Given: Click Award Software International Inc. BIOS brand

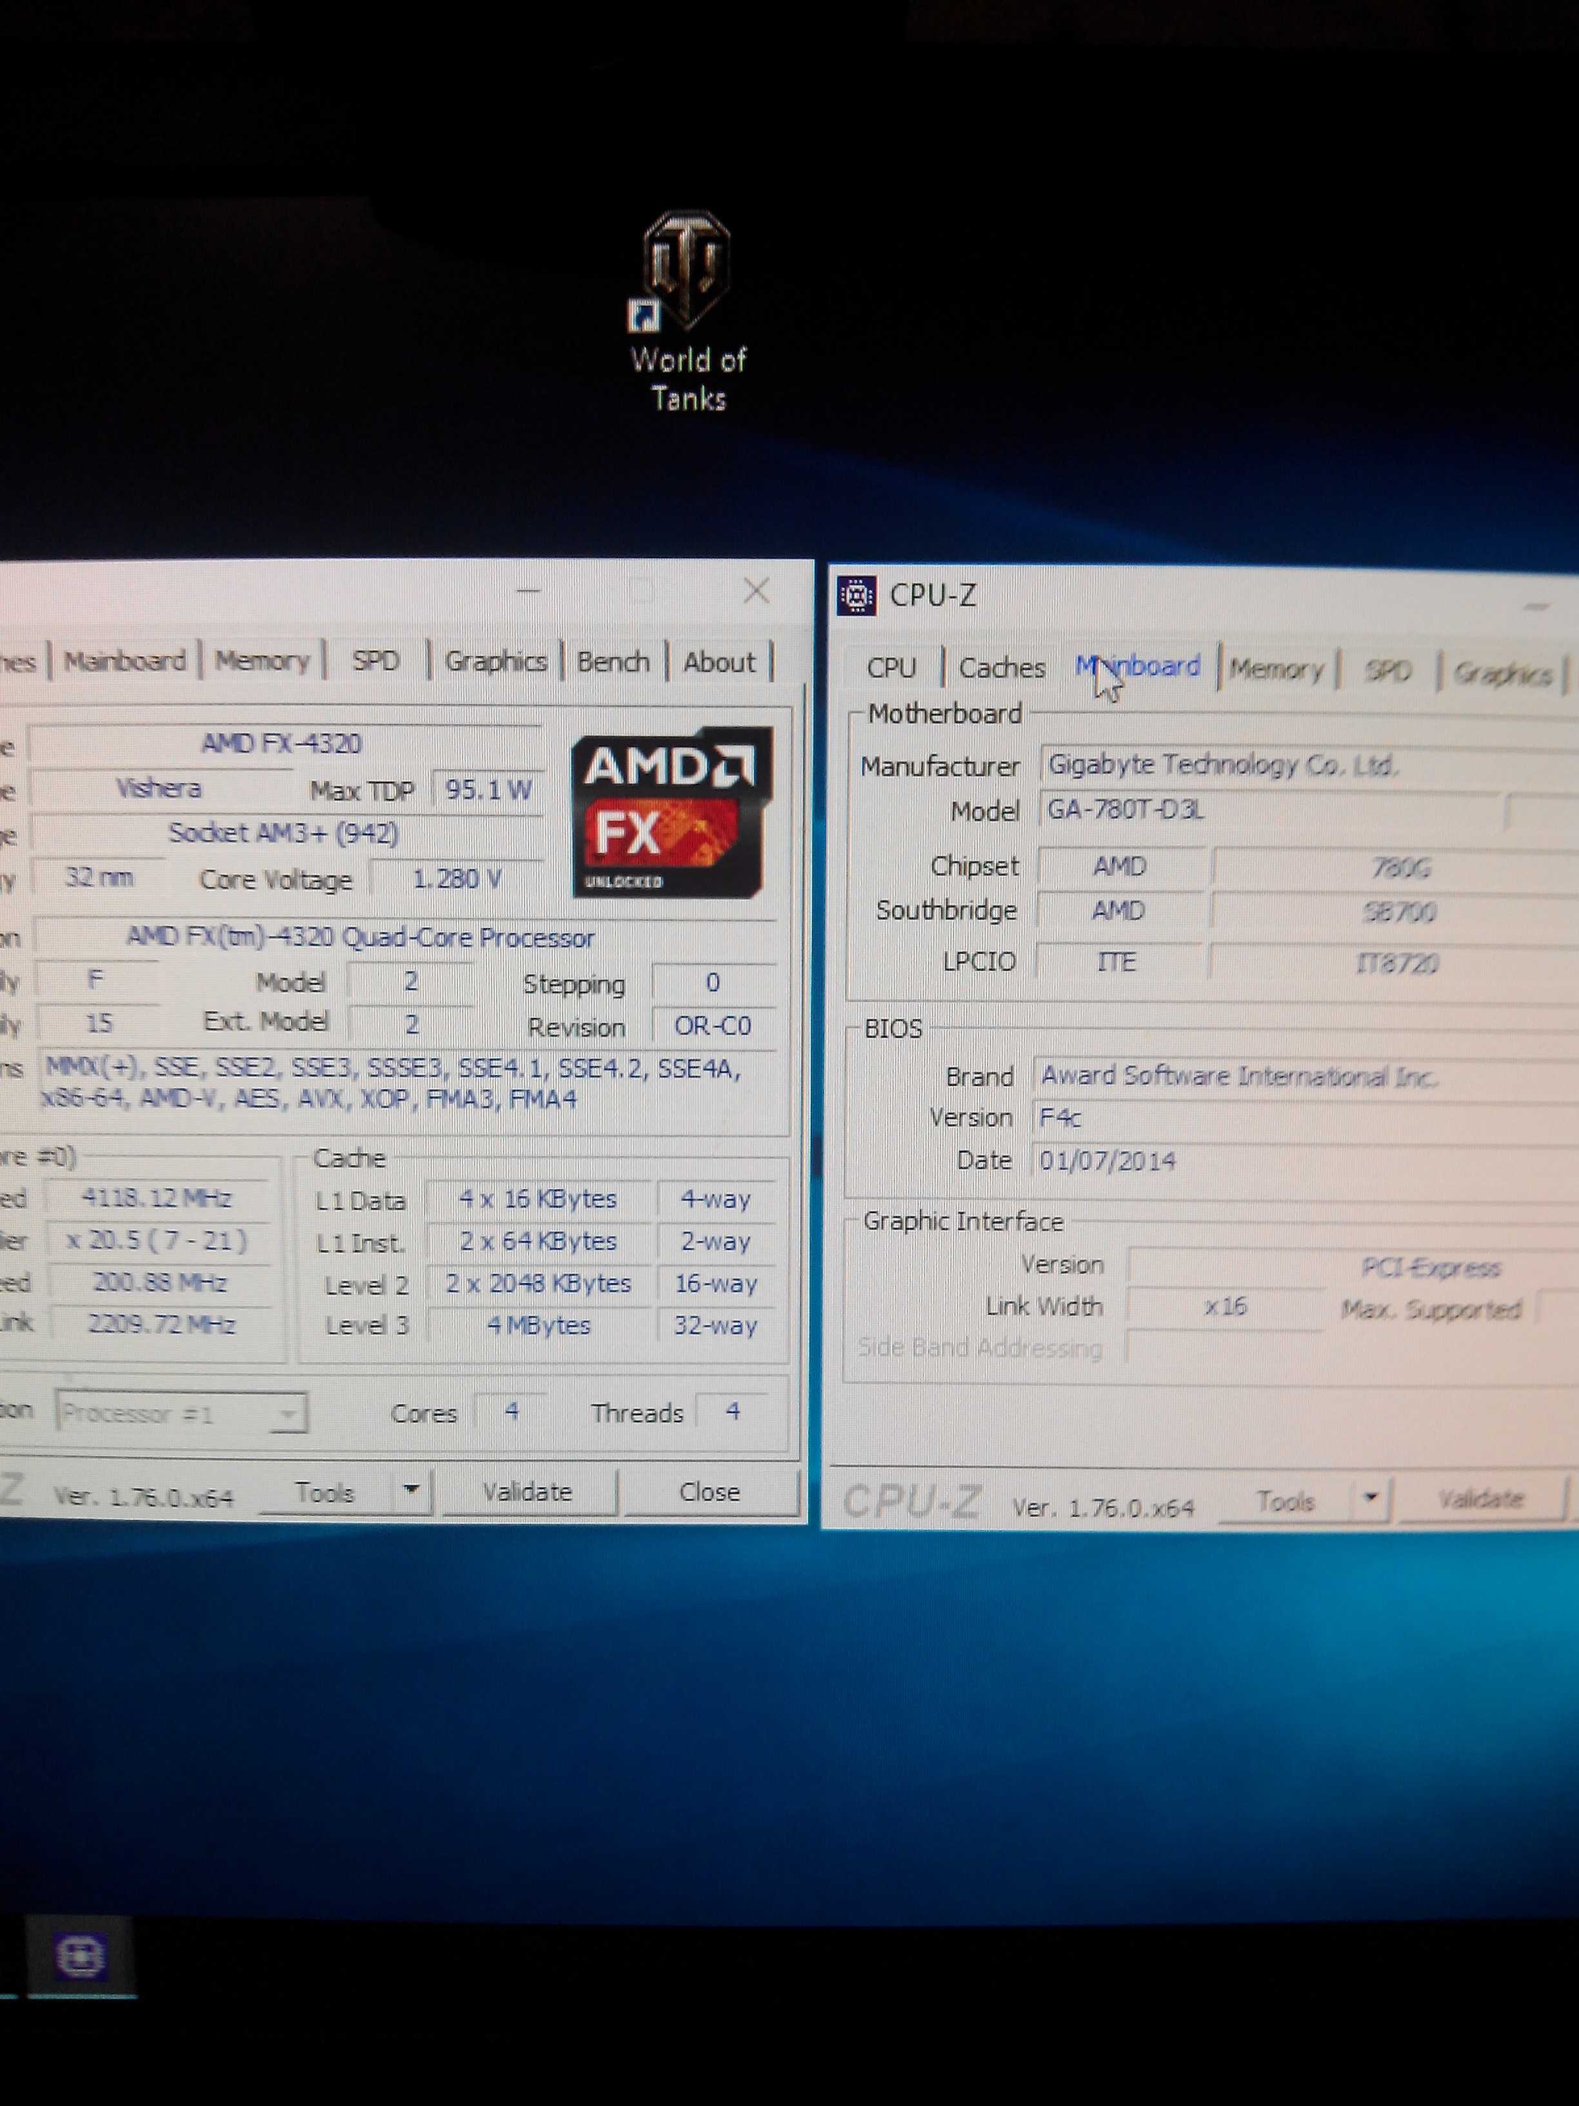Looking at the screenshot, I should [x=1306, y=1077].
